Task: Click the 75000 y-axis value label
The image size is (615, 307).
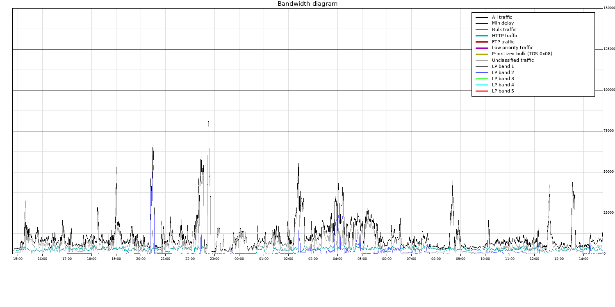Action: pos(608,131)
